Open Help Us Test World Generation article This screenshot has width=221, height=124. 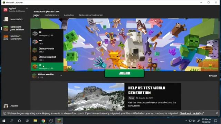coord(146,90)
